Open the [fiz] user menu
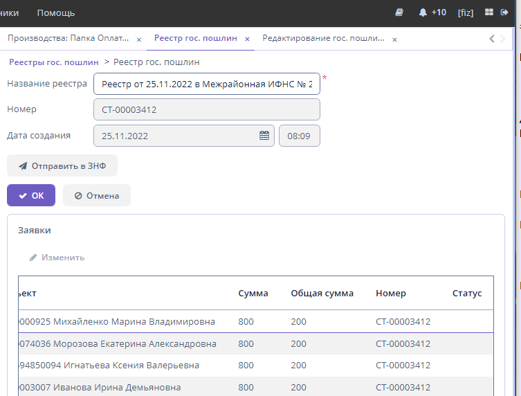Image resolution: width=521 pixels, height=396 pixels. [466, 12]
